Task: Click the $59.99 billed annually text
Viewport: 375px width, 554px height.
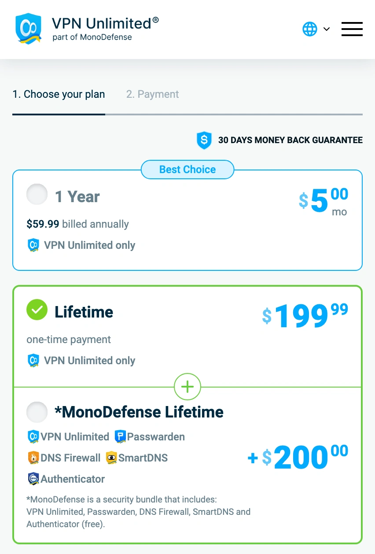Action: [77, 224]
